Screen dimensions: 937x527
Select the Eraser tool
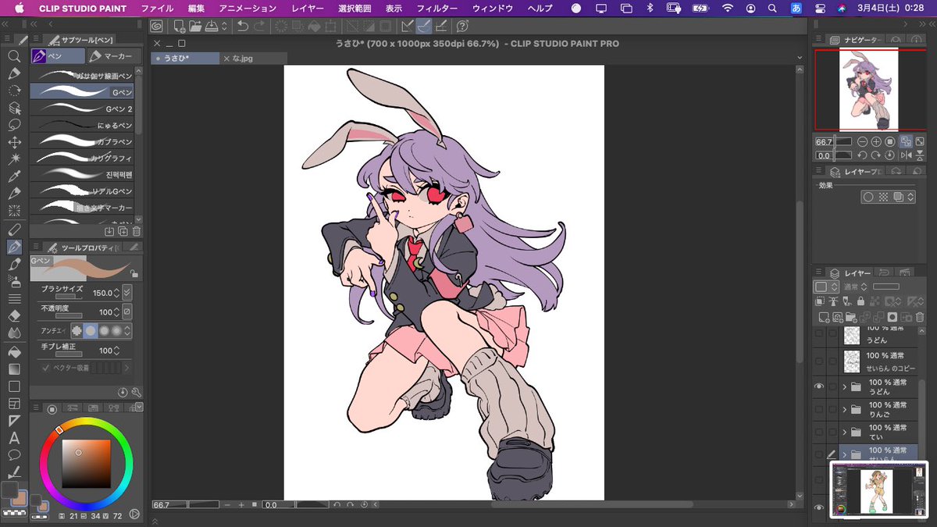pos(14,316)
